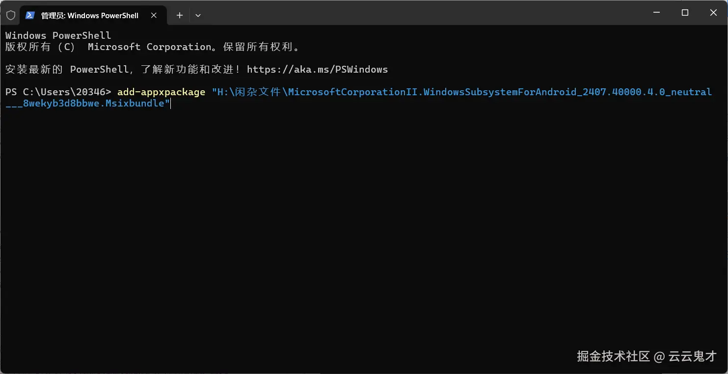The image size is (728, 374).
Task: Click the PowerShell icon in the tab
Action: (x=30, y=15)
